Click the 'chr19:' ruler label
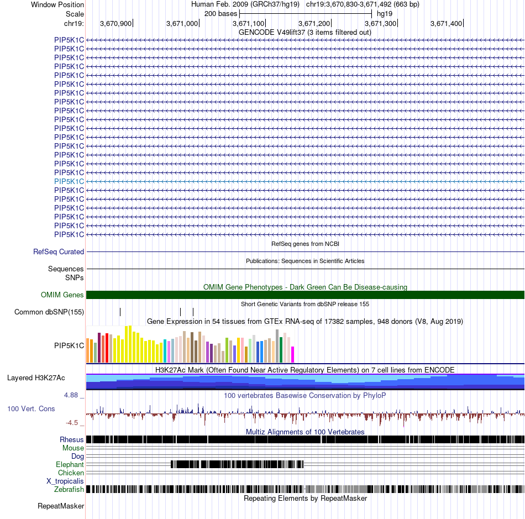The height and width of the screenshot is (519, 525). pos(73,23)
